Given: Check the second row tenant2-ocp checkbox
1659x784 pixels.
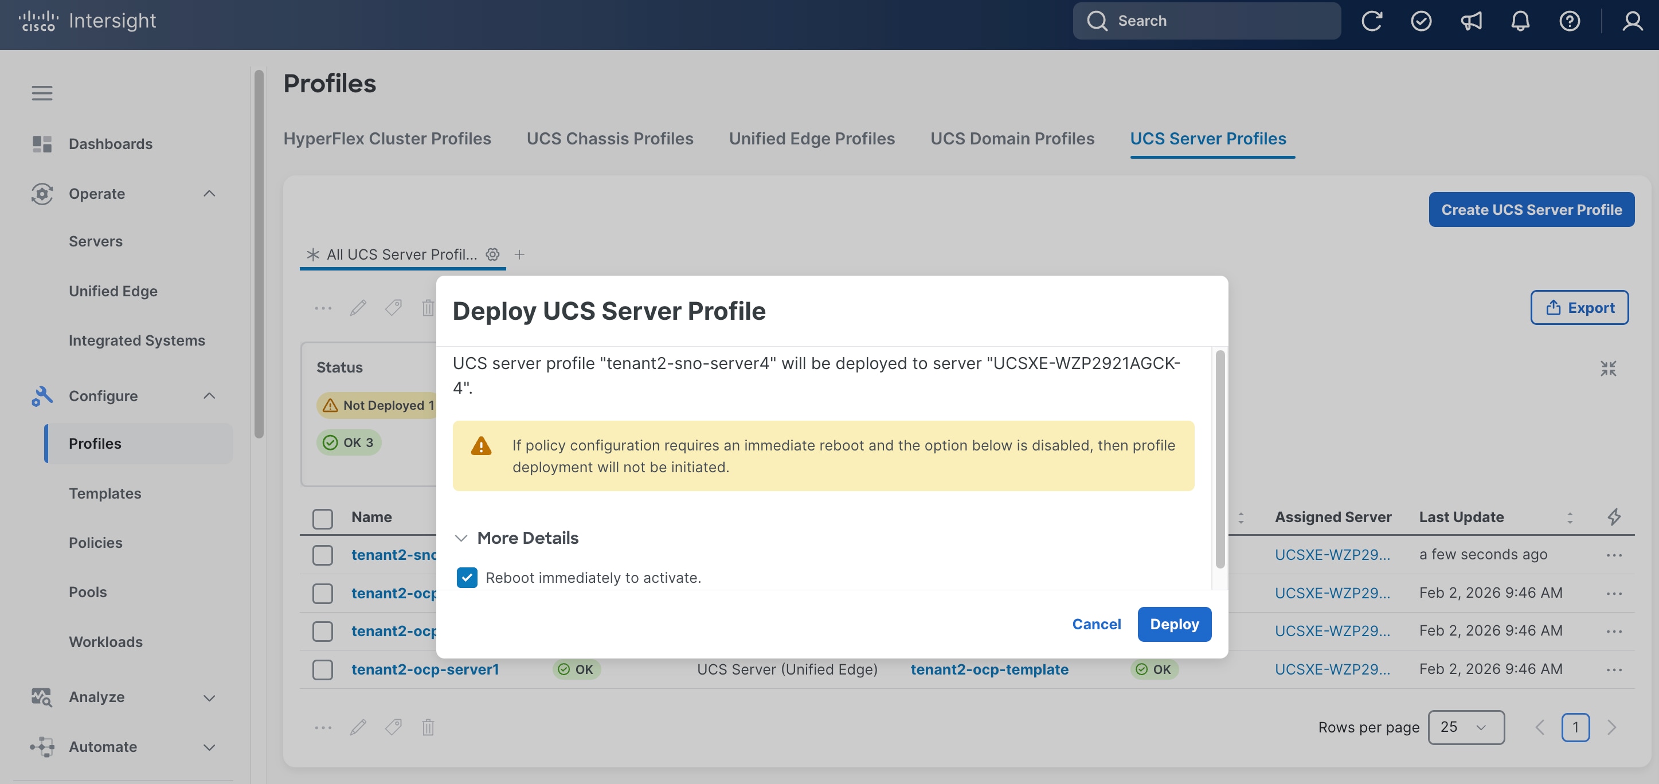Looking at the screenshot, I should [323, 593].
